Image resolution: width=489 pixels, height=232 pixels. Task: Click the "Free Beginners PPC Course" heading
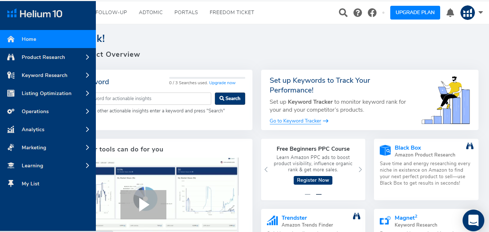pos(313,149)
